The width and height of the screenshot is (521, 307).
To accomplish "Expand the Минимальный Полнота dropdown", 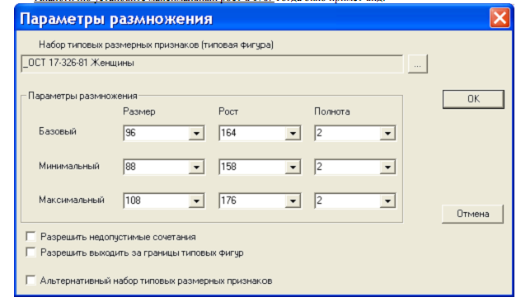I will point(387,167).
